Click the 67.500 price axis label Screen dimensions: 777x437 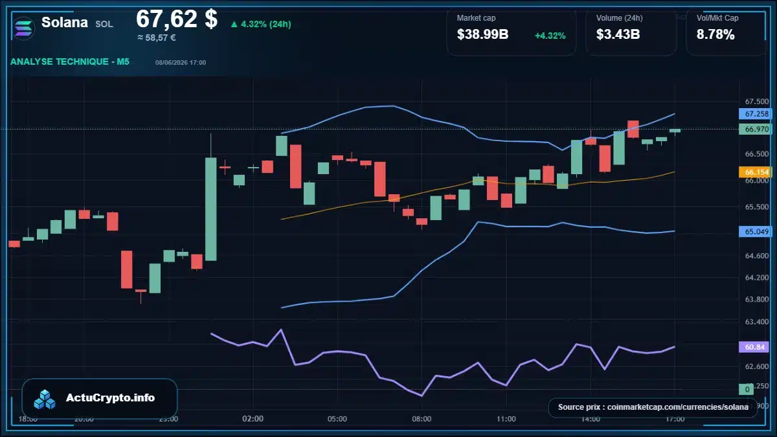[x=757, y=102]
